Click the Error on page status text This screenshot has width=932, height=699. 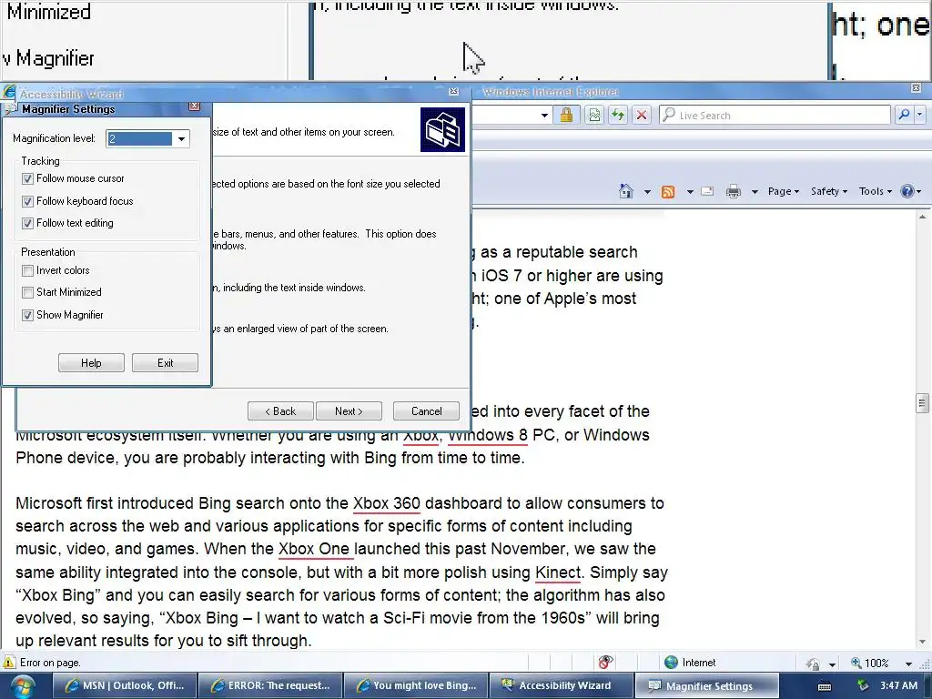coord(50,663)
